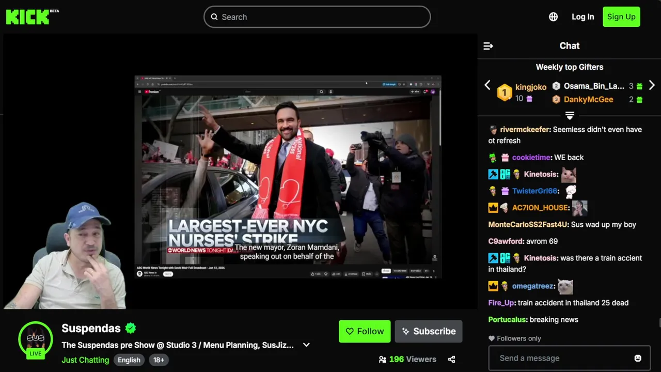The width and height of the screenshot is (661, 372).
Task: Open gifter DankyMcGee profile
Action: pyautogui.click(x=588, y=100)
